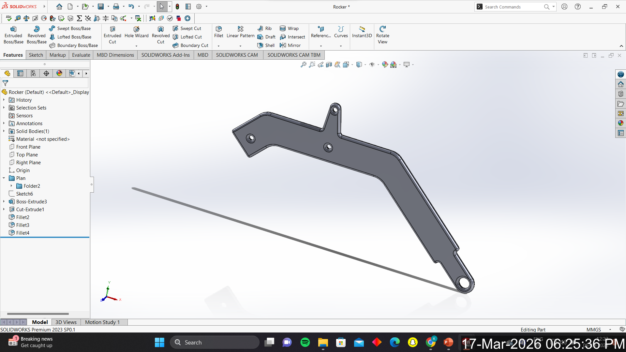Click the MMGS unit system button
626x352 pixels.
coord(593,330)
